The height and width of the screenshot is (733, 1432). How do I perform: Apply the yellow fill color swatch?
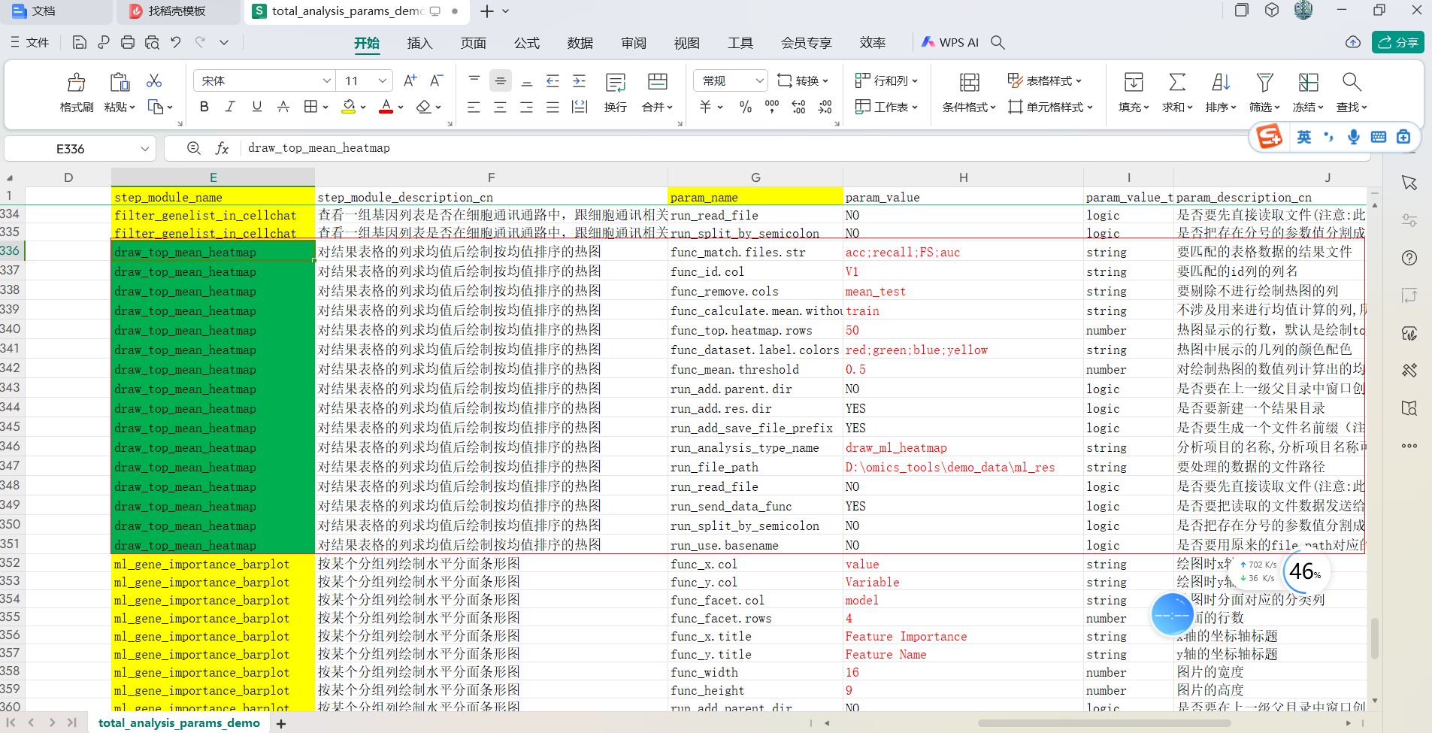tap(348, 107)
